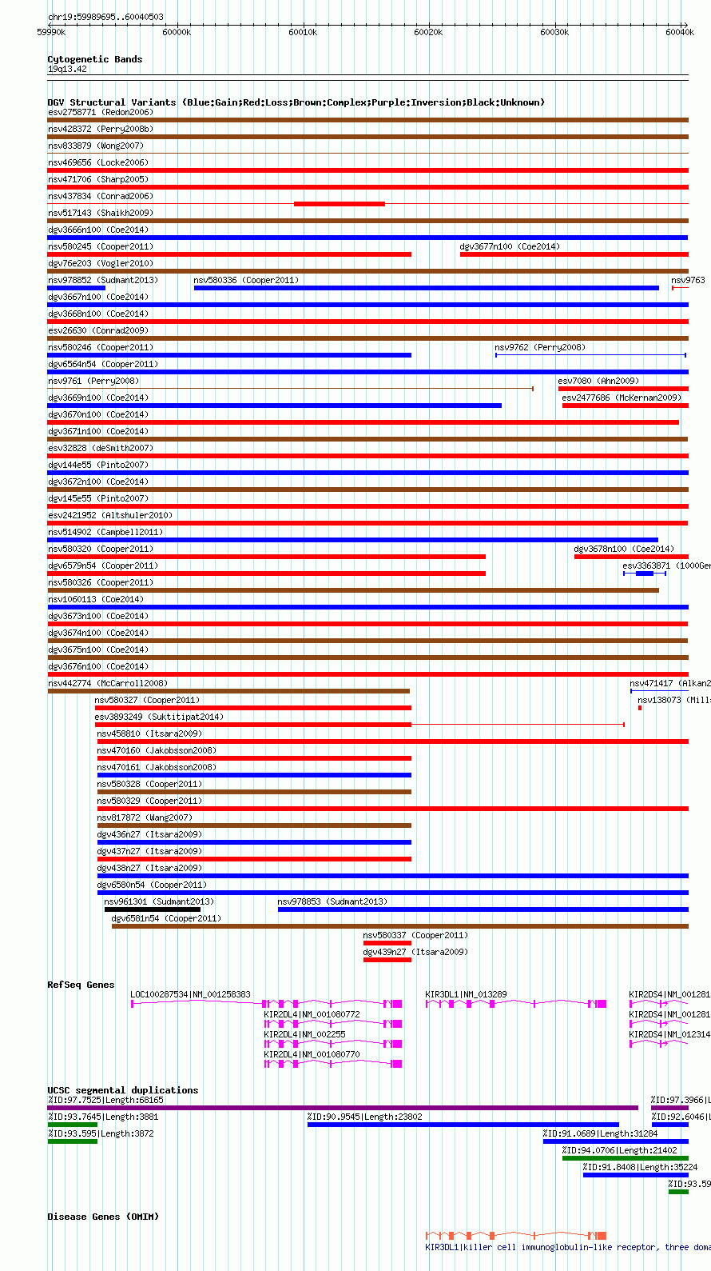Click dgv6579n54 (Cooper2011) label
The width and height of the screenshot is (711, 1271).
tap(103, 566)
